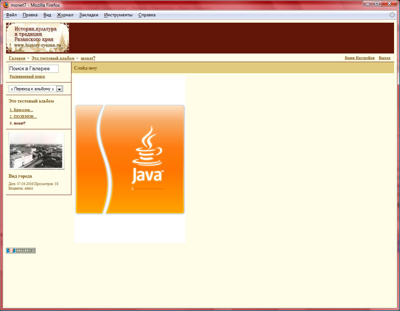This screenshot has width=400, height=311.
Task: Open the 2. ПОЛЕНОВ... item link
Action: (23, 116)
